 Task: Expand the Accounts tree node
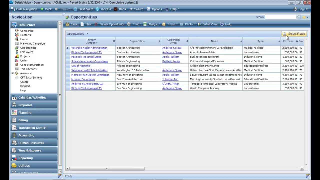12,73
